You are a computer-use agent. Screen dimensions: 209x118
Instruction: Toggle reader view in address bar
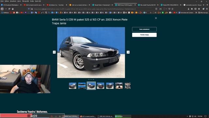point(156,9)
